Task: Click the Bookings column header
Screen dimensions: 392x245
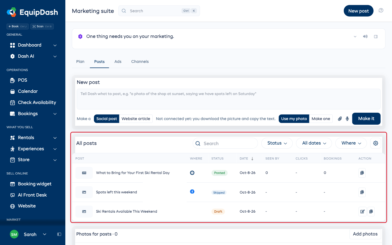Action: point(332,158)
